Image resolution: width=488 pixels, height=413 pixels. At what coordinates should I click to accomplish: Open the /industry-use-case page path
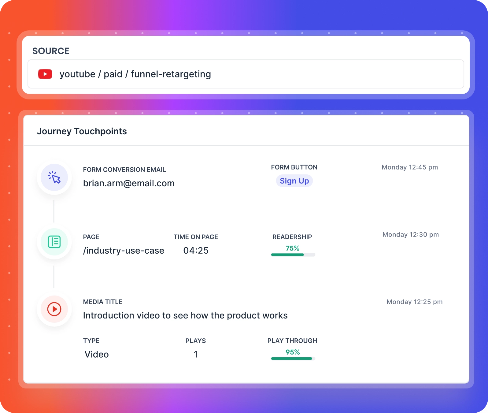(x=124, y=251)
